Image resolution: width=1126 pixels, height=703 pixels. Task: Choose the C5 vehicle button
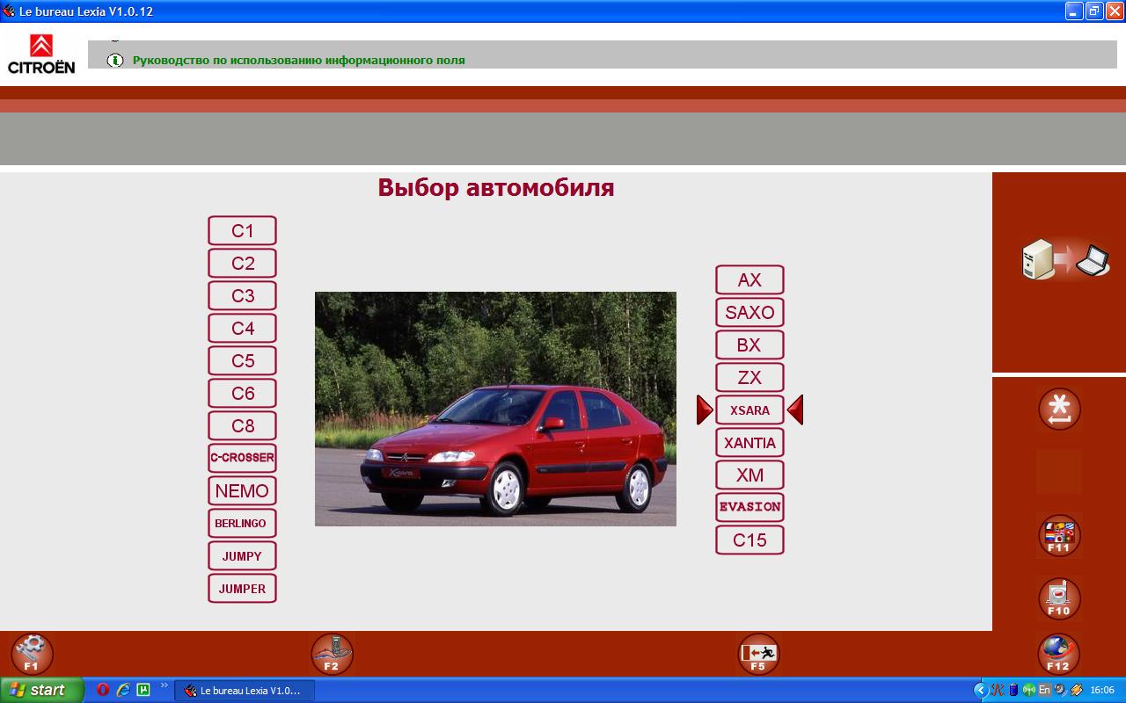point(242,361)
